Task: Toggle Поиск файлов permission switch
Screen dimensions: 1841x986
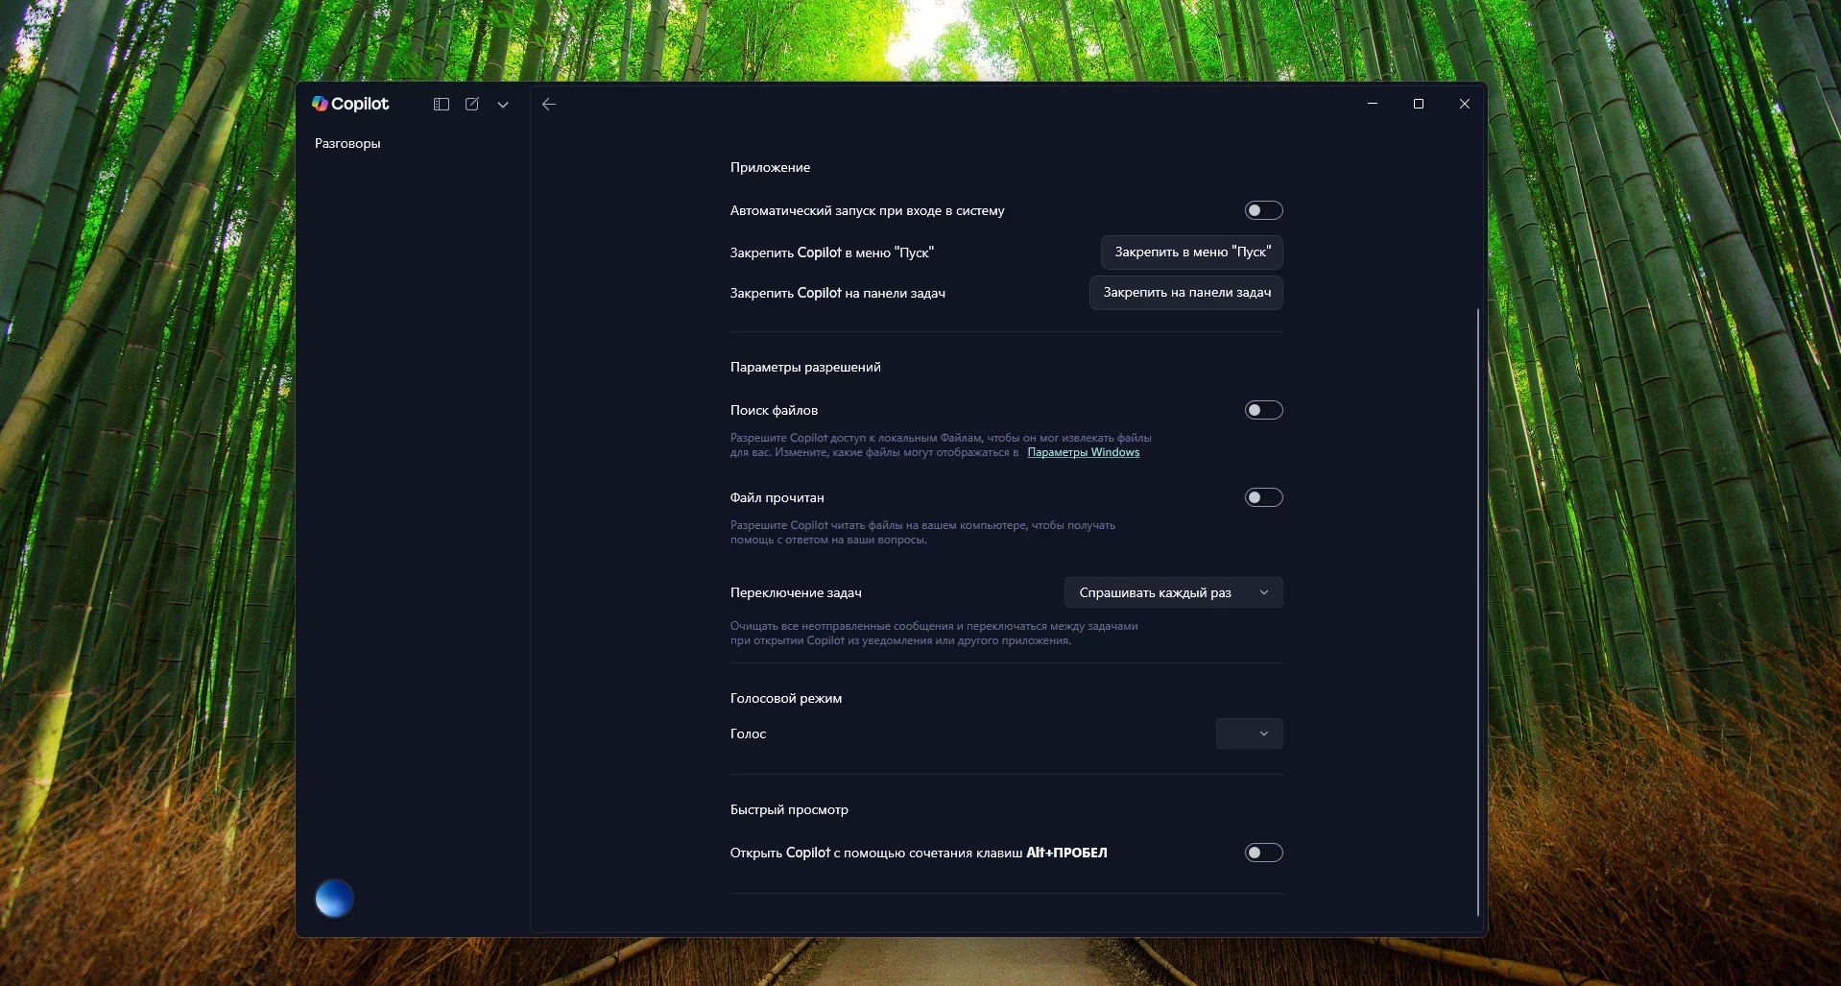Action: [1263, 410]
